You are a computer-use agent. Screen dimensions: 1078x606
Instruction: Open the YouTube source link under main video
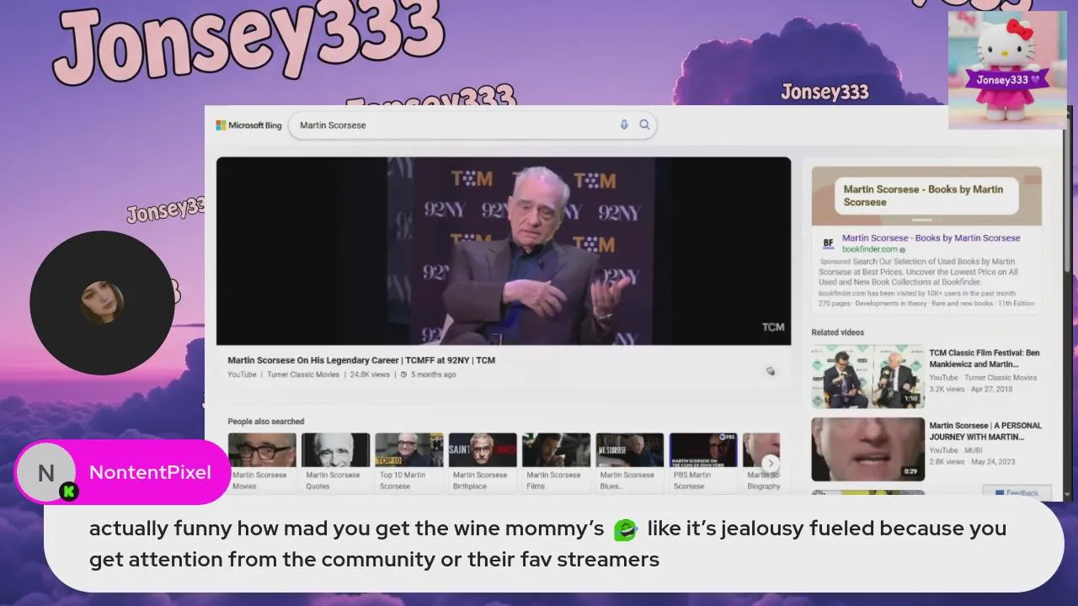coord(242,375)
